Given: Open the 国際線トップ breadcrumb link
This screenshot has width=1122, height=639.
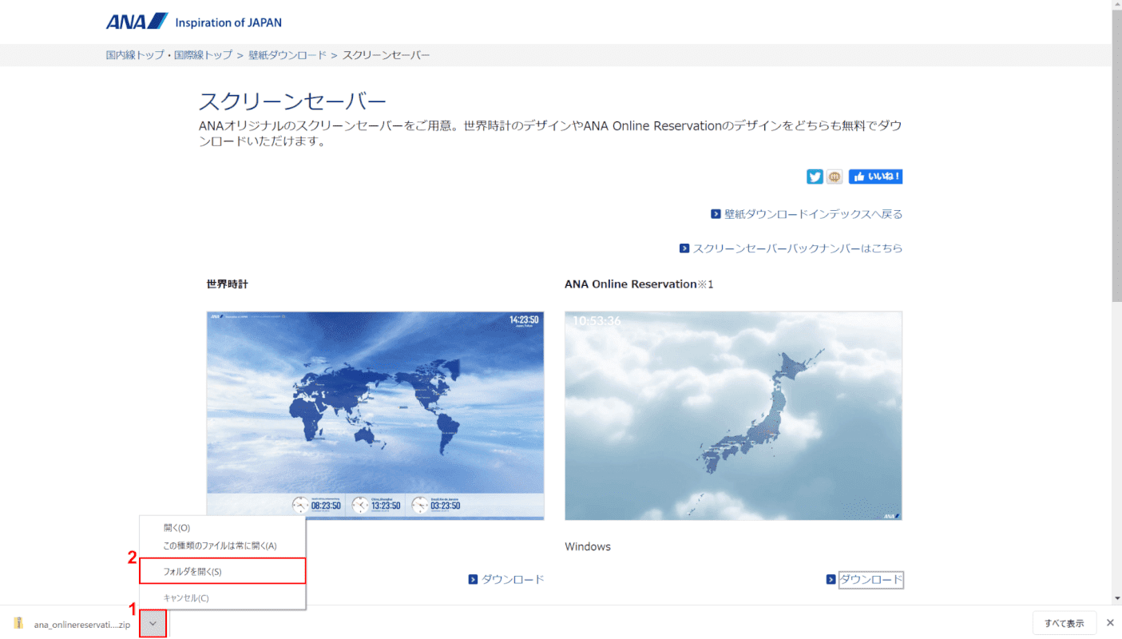Looking at the screenshot, I should pos(203,55).
